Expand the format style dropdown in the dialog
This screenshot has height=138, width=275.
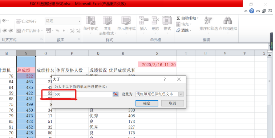tap(181, 94)
